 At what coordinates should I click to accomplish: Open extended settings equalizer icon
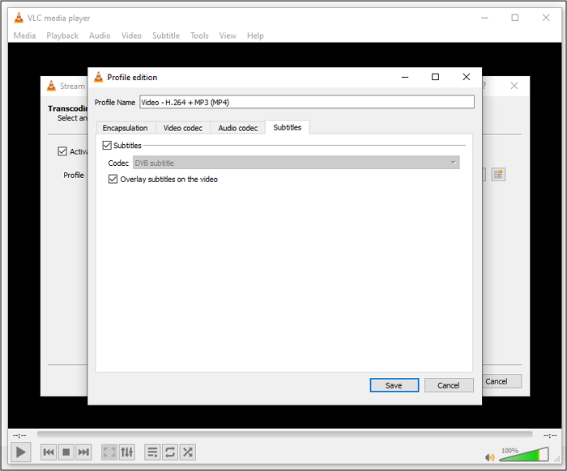click(x=126, y=452)
